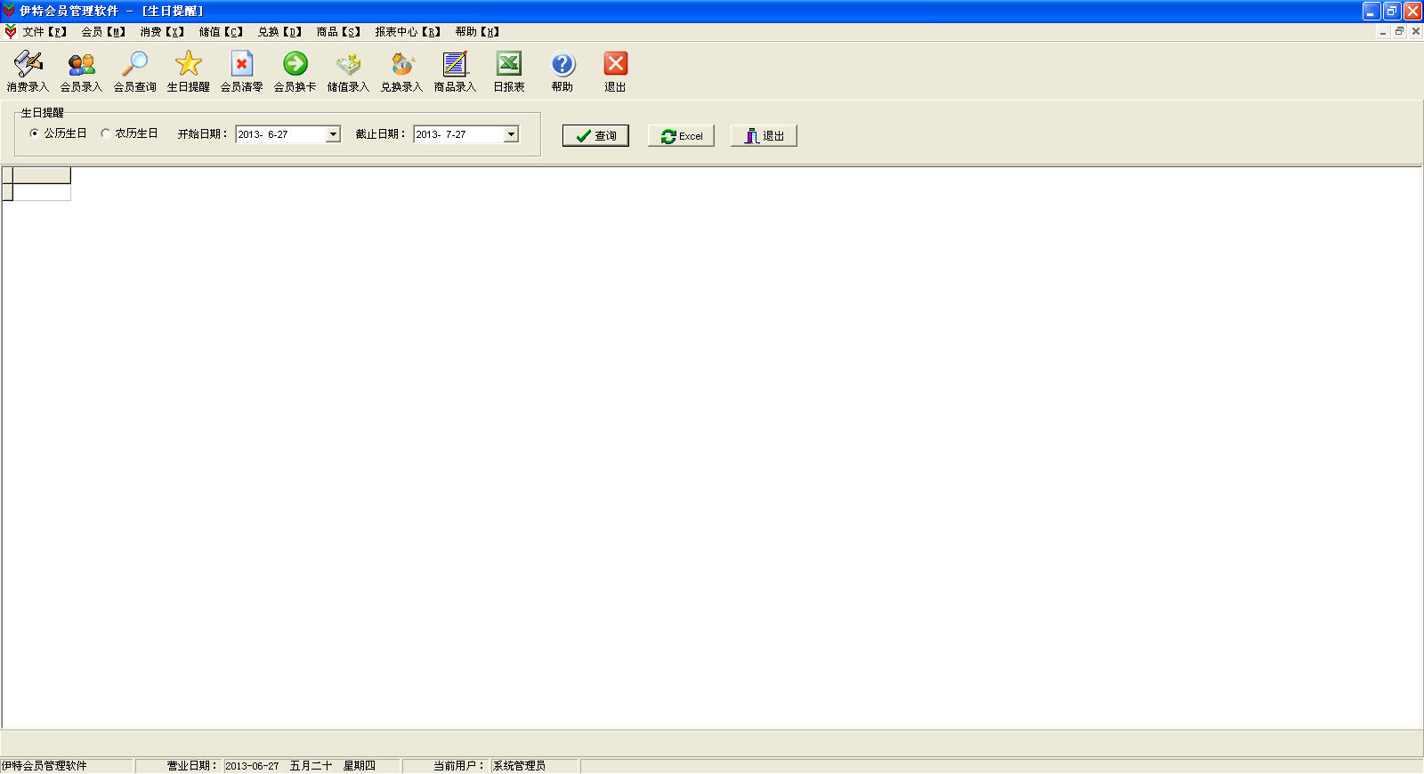Close the inner 生日提醒 child window

point(1415,31)
